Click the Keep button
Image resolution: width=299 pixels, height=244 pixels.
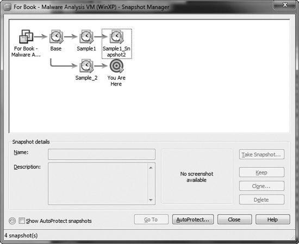click(261, 172)
